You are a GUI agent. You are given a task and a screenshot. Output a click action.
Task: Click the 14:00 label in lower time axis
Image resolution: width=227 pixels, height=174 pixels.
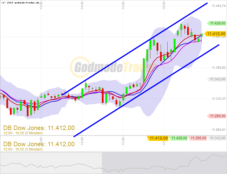(x=82, y=141)
